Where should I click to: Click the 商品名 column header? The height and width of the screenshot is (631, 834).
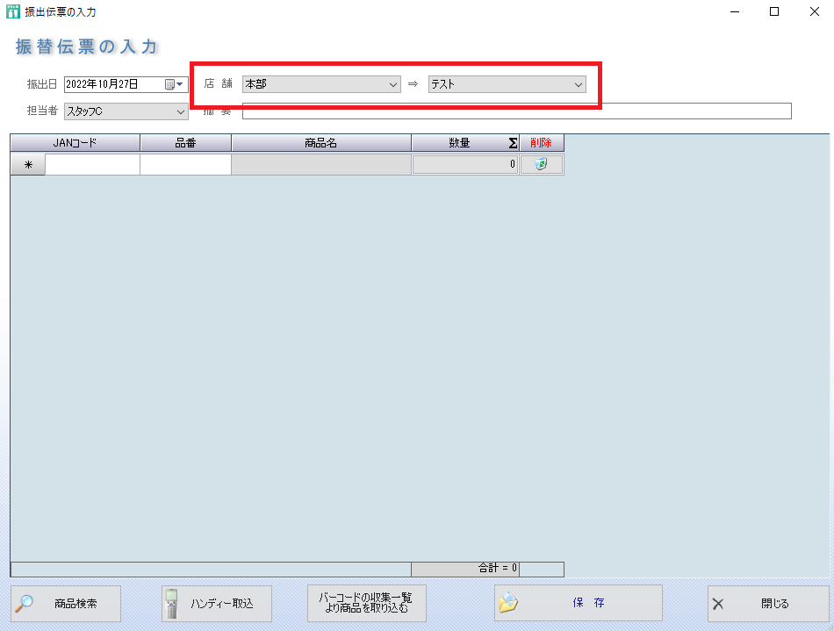tap(320, 143)
